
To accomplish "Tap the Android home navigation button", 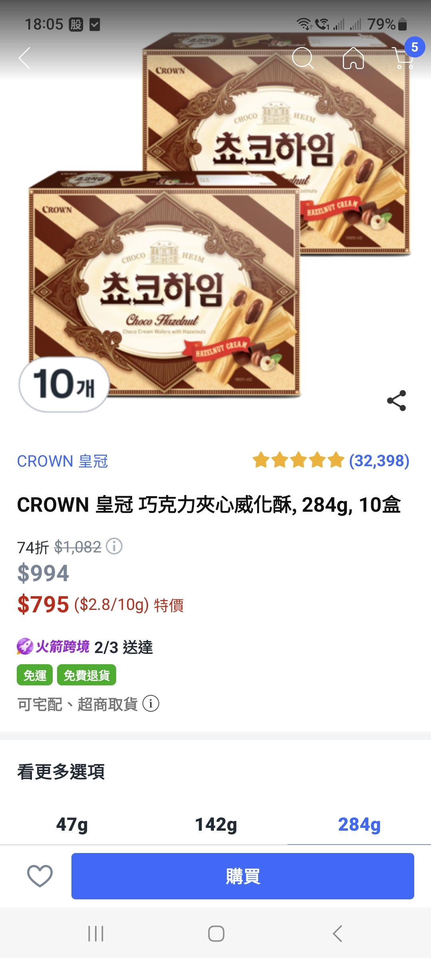I will (x=216, y=934).
